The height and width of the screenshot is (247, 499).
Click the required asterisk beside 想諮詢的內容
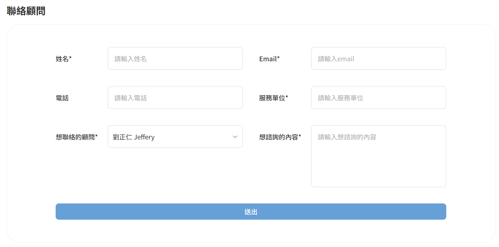click(300, 136)
